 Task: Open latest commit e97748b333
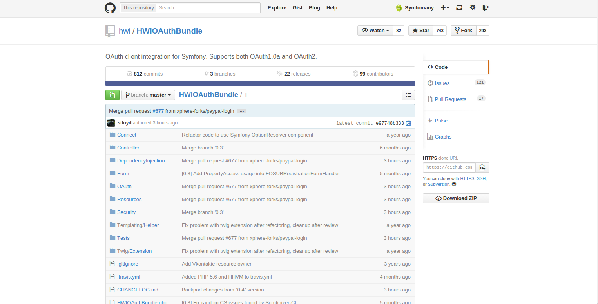pyautogui.click(x=390, y=123)
